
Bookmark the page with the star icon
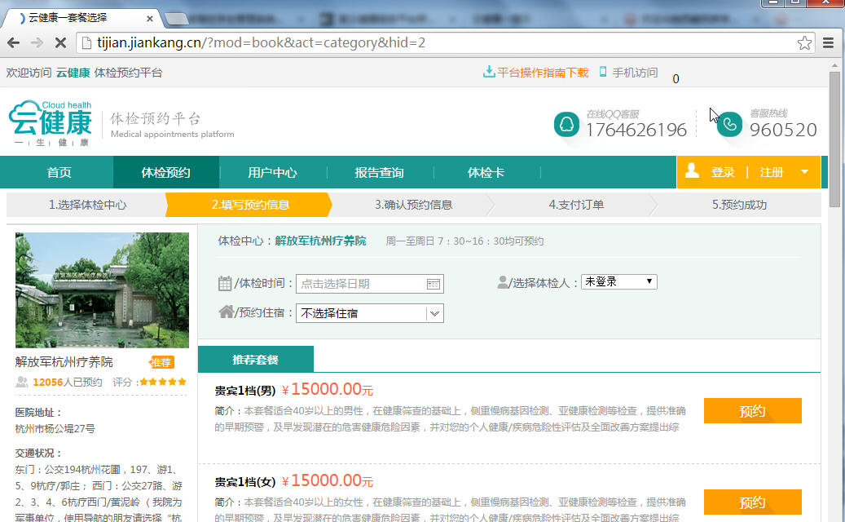click(x=804, y=42)
